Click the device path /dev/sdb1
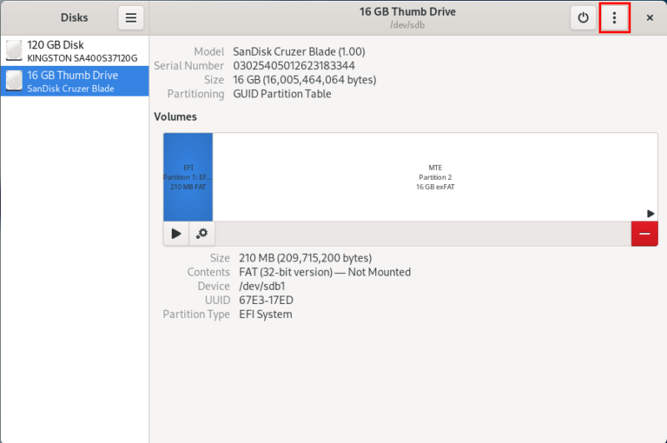 point(262,286)
